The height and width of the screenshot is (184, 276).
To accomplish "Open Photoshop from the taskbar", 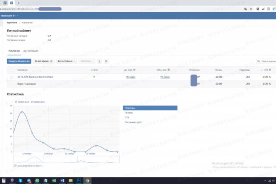I will (x=79, y=181).
